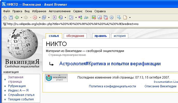Open the править tab

tap(101, 36)
